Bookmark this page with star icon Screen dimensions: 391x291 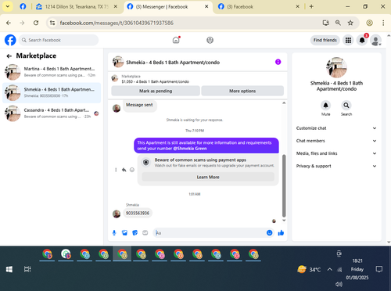pyautogui.click(x=350, y=23)
